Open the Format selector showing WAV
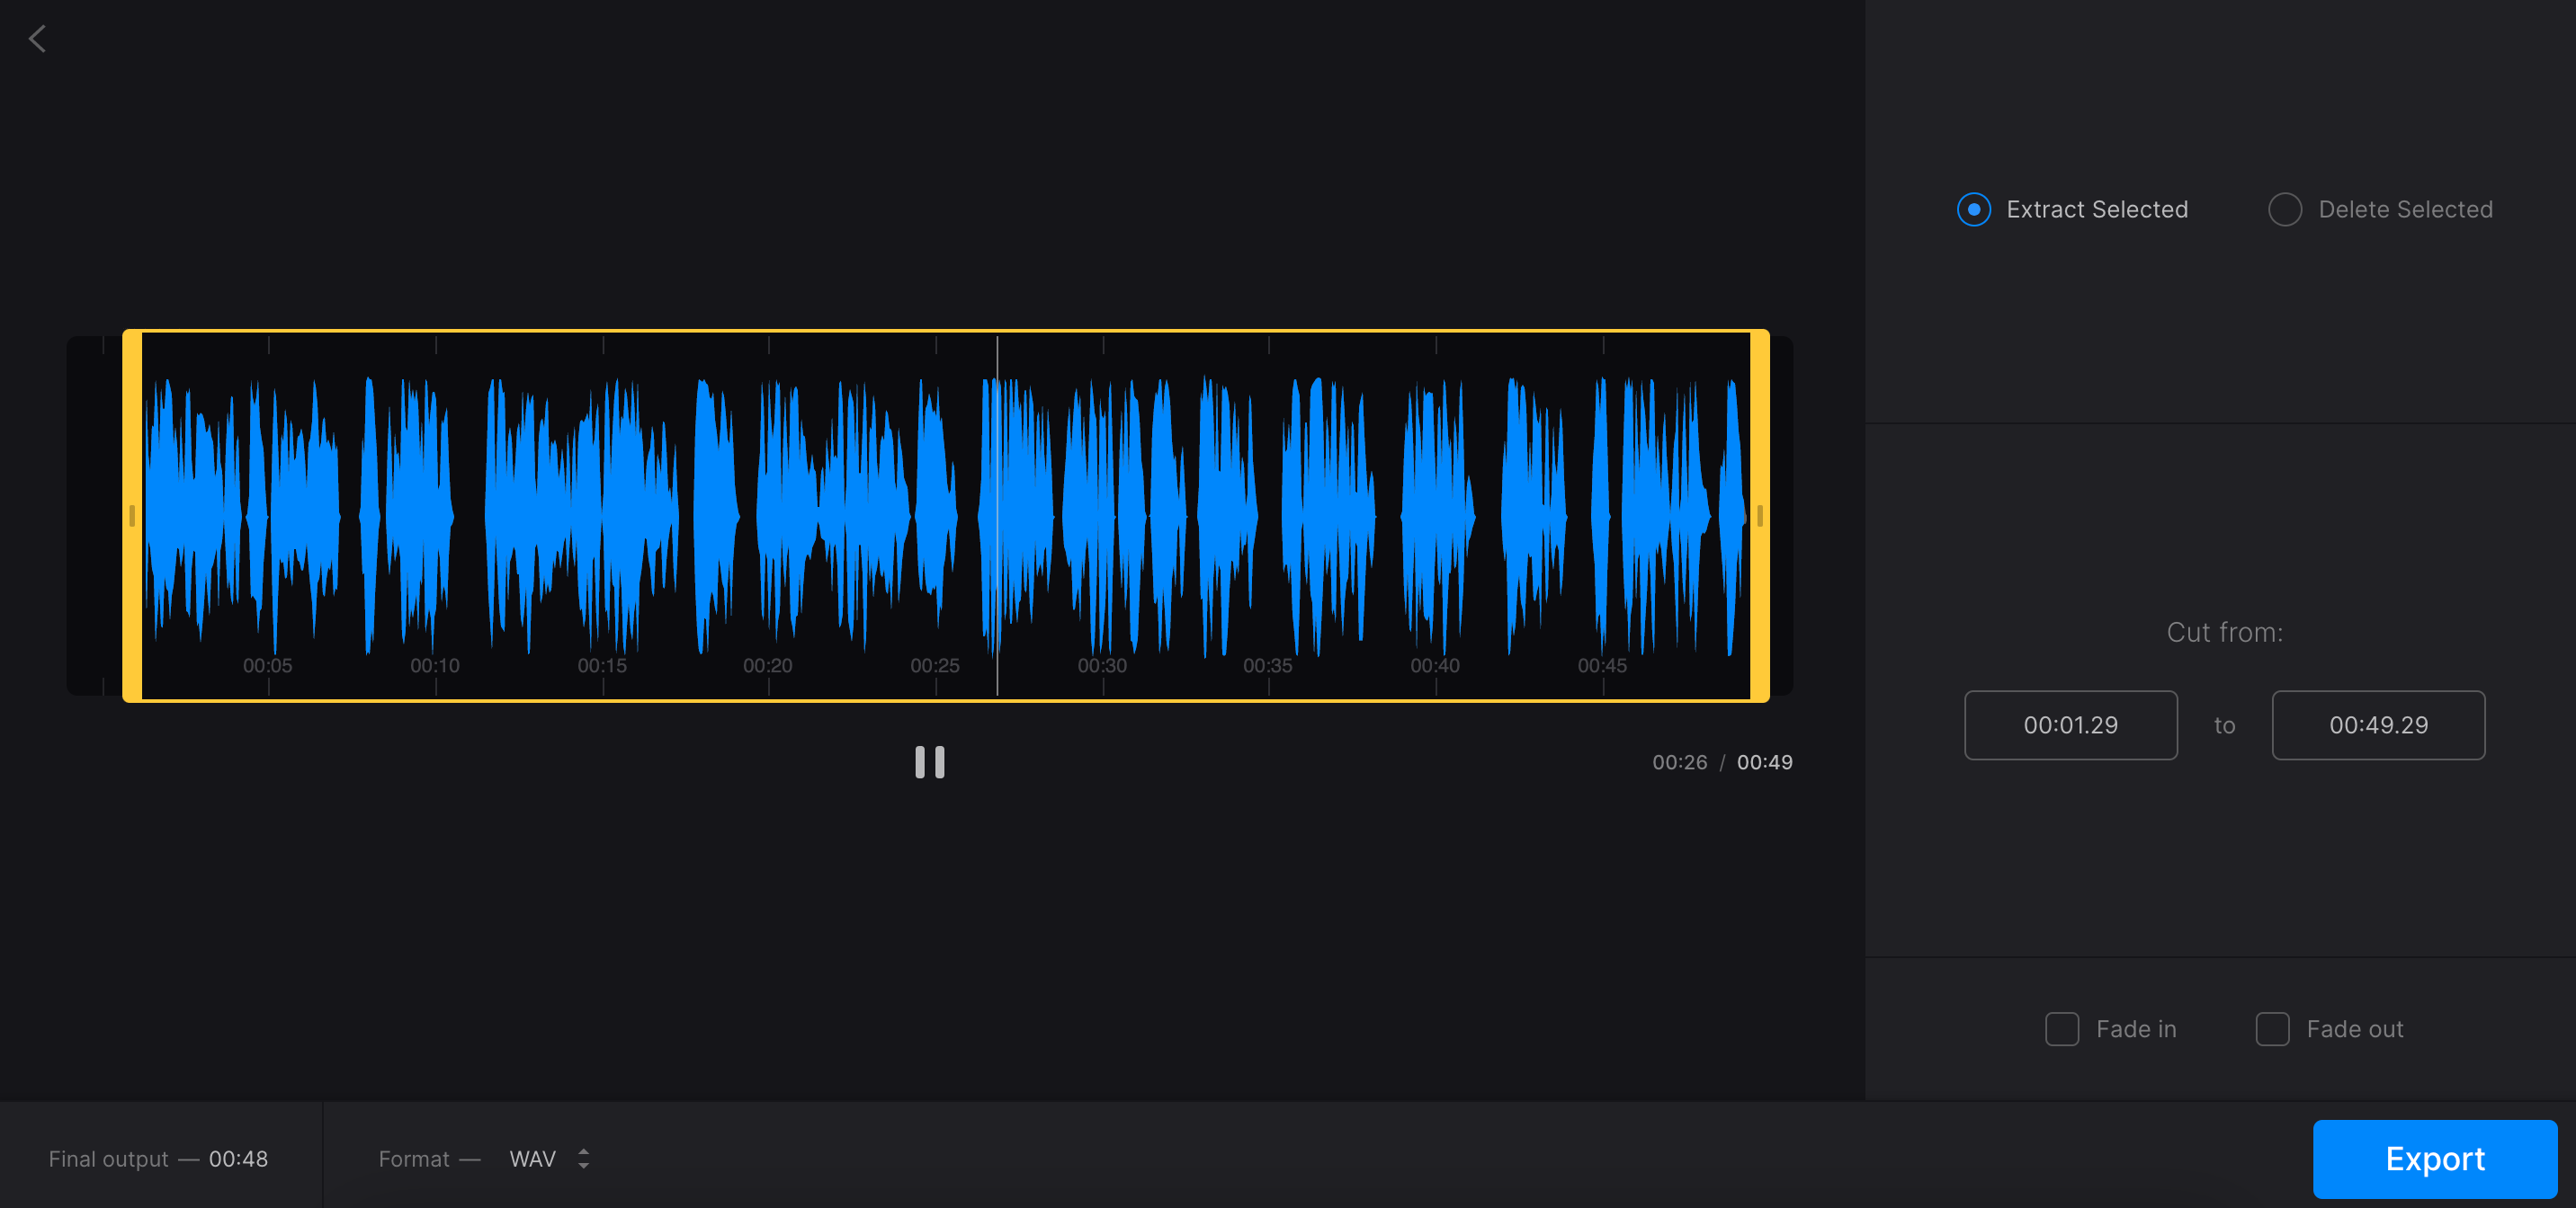 (x=532, y=1159)
